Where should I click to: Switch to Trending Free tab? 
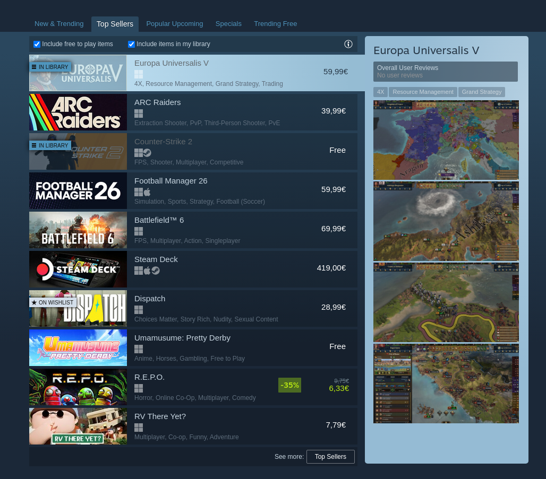[x=276, y=24]
